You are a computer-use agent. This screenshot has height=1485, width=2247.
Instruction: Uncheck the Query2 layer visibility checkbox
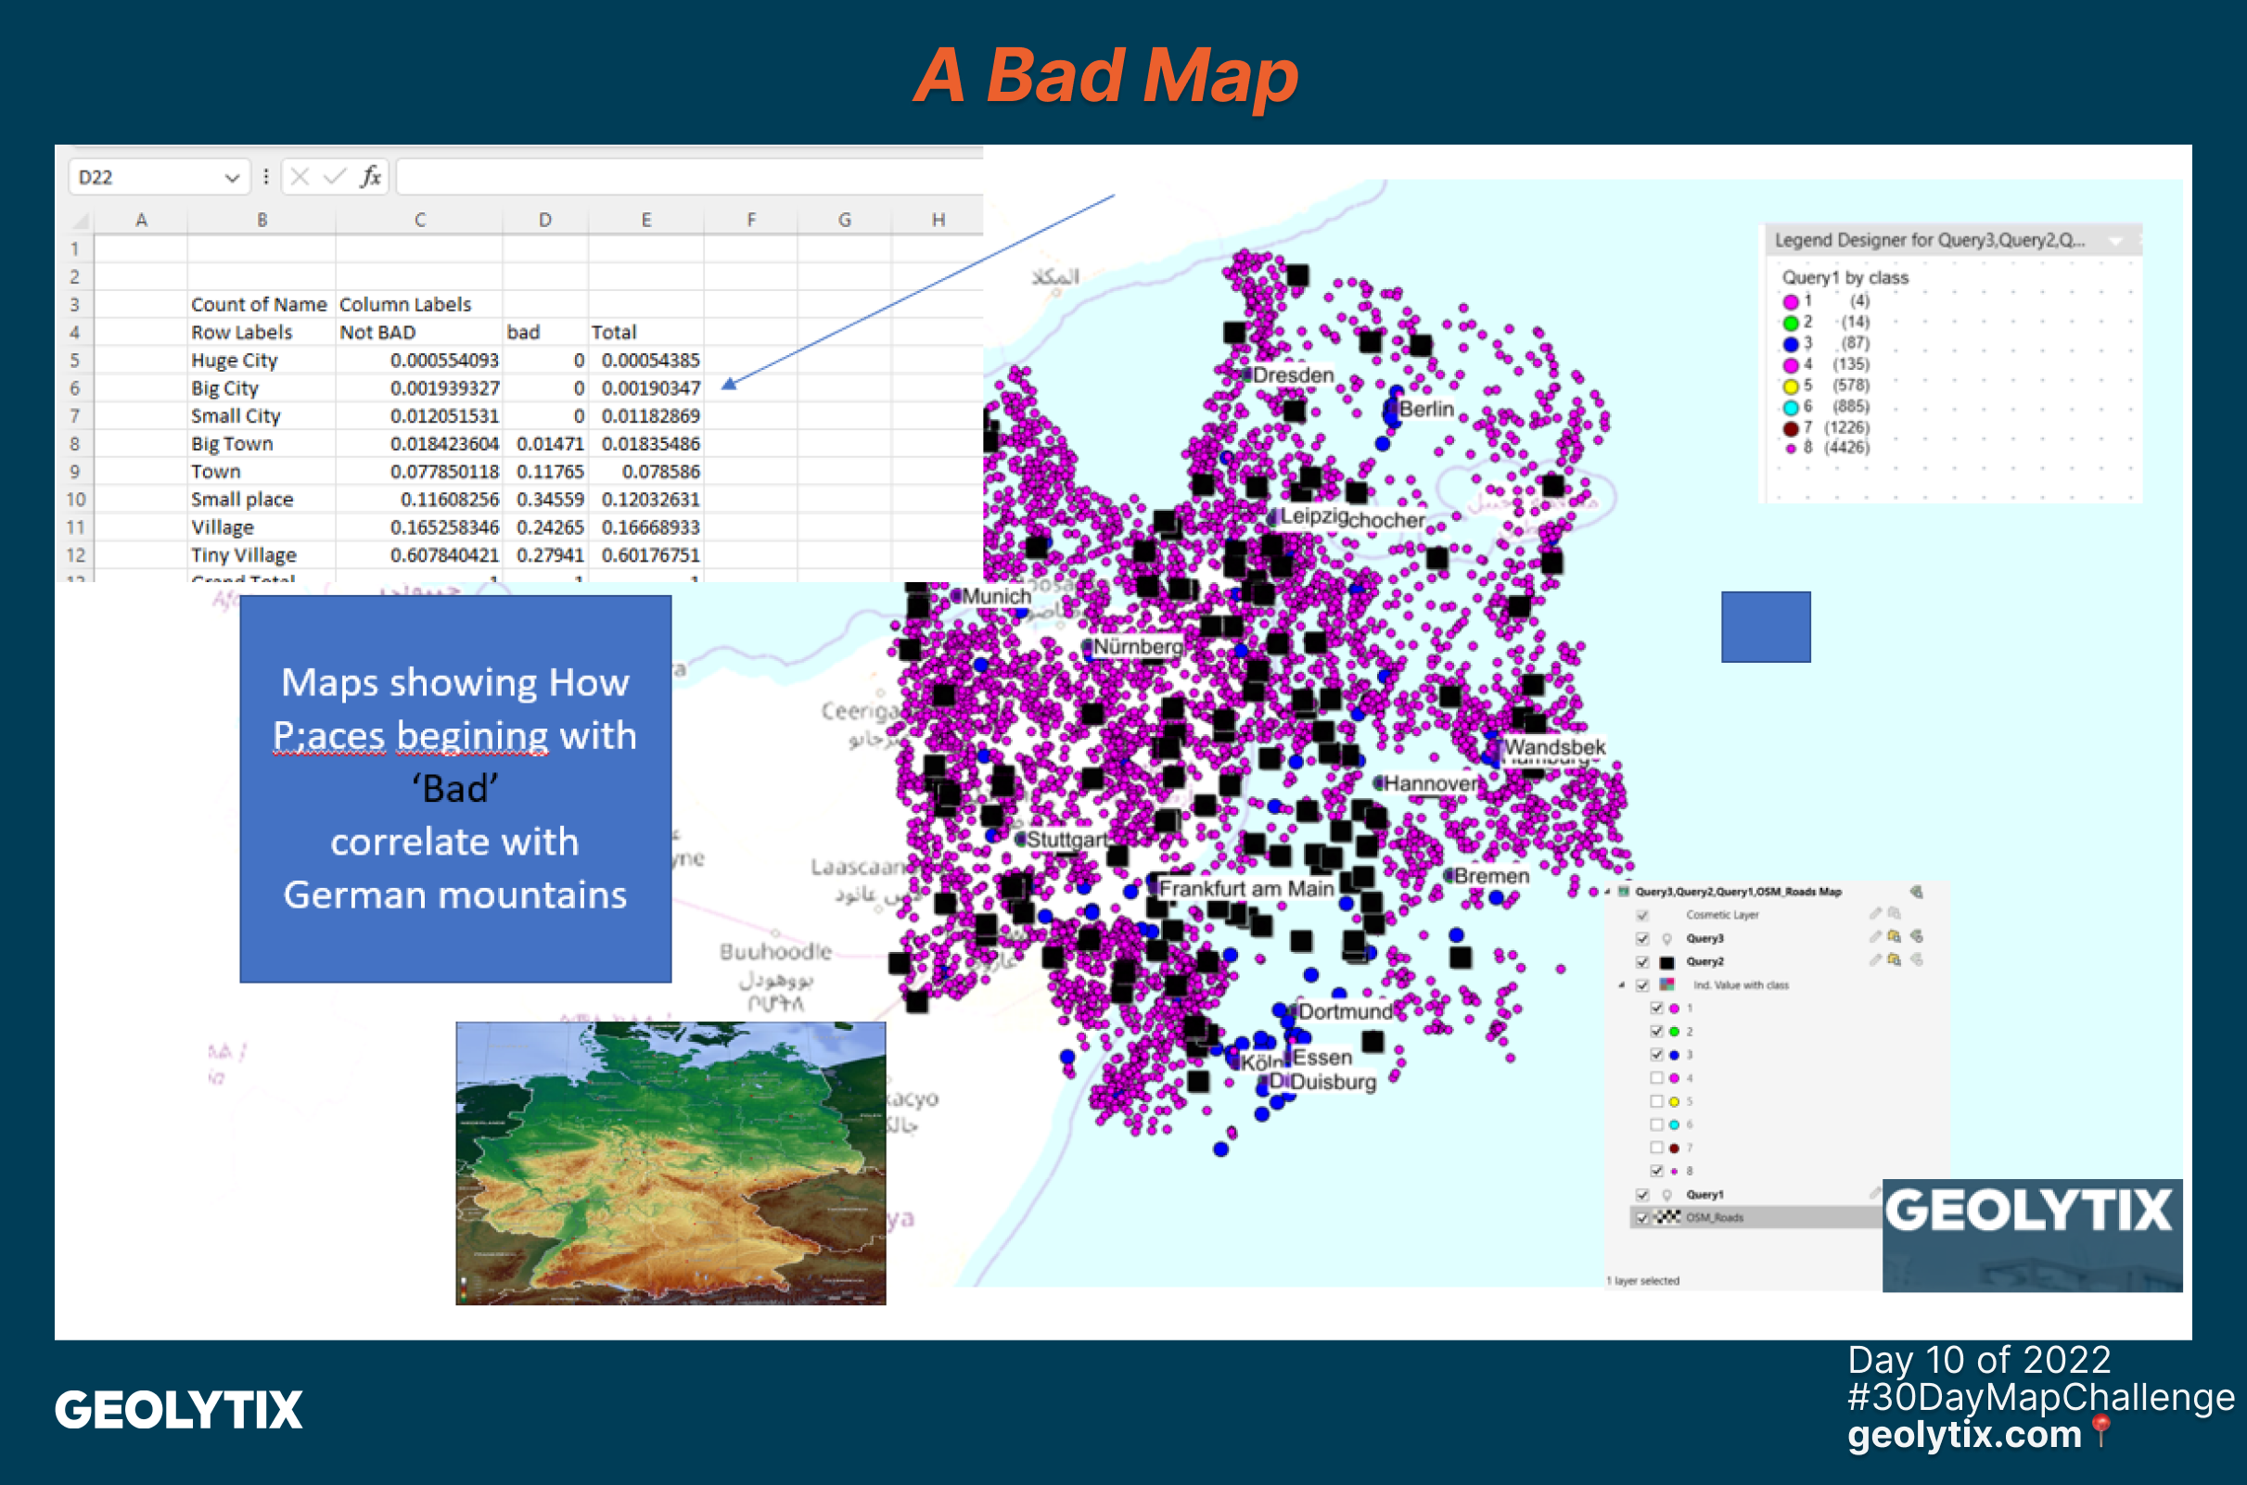[1642, 962]
